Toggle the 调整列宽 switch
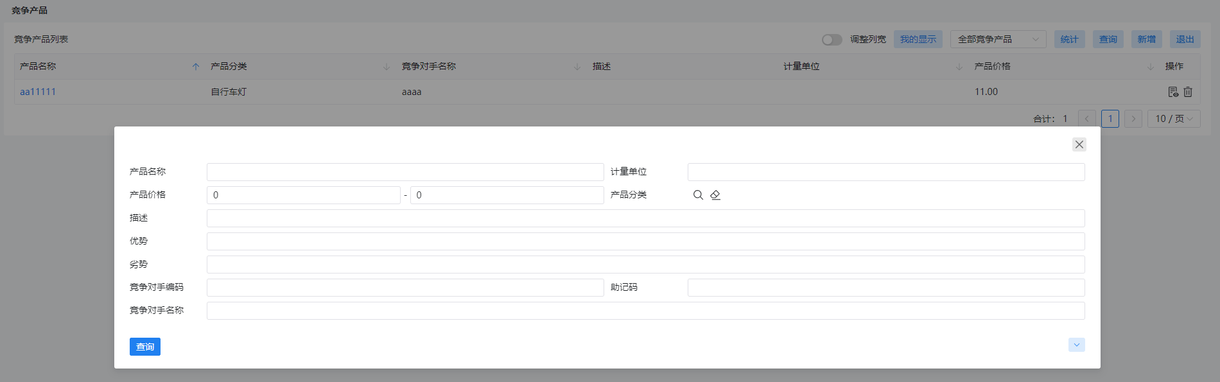Screen dimensions: 1220x382 click(x=832, y=40)
